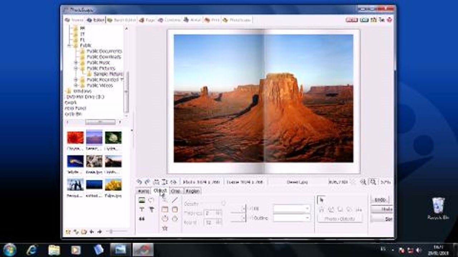458x257 pixels.
Task: Click the left arrow below thumbnails
Action: (92, 232)
